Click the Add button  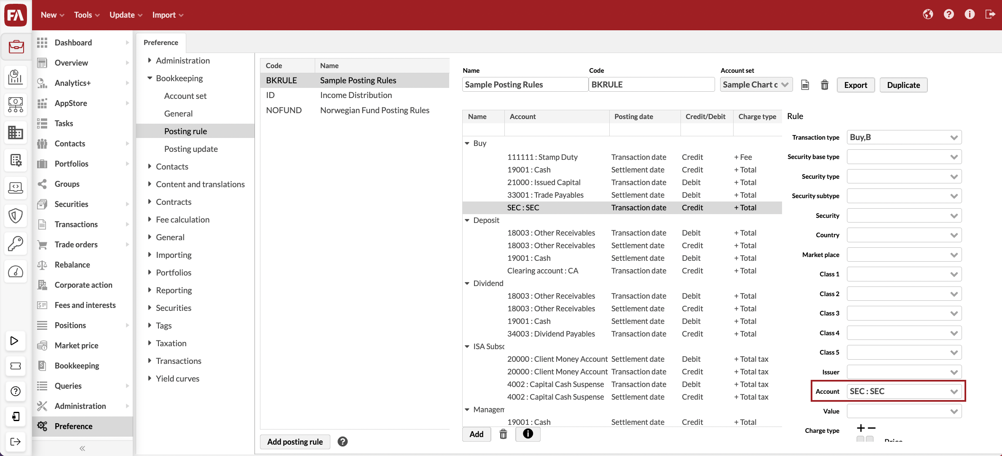pos(477,434)
